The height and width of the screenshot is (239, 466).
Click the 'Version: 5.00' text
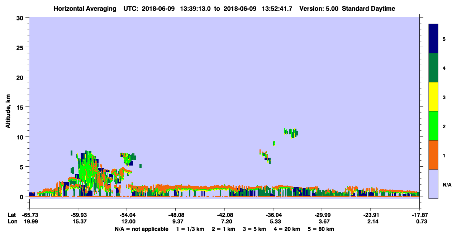(319, 9)
